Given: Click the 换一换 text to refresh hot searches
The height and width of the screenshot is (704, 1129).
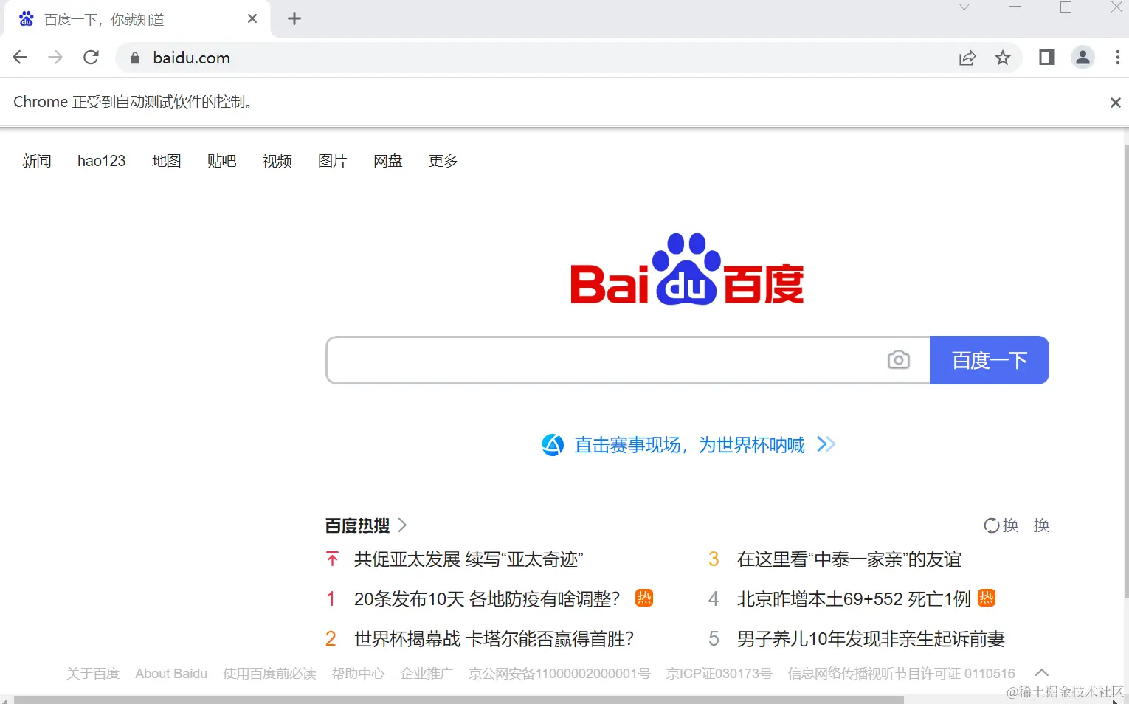Looking at the screenshot, I should point(1026,525).
